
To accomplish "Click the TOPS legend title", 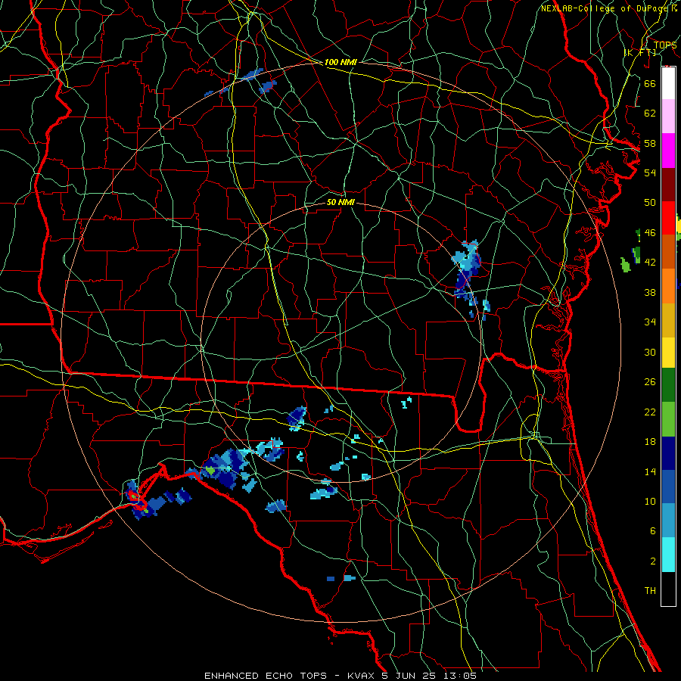I will 665,45.
